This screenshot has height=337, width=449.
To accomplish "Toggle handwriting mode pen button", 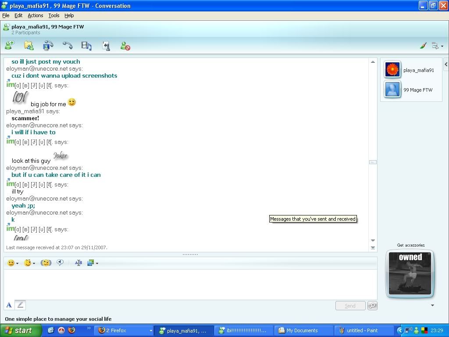I will 20,305.
